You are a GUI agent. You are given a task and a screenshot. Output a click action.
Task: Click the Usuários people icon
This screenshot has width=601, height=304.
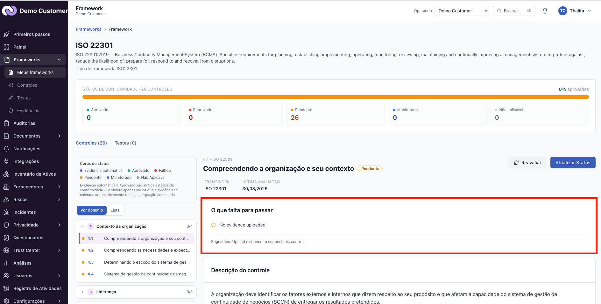6,276
